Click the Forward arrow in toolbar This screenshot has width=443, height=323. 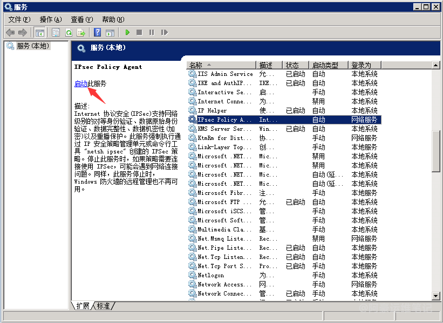tap(22, 32)
